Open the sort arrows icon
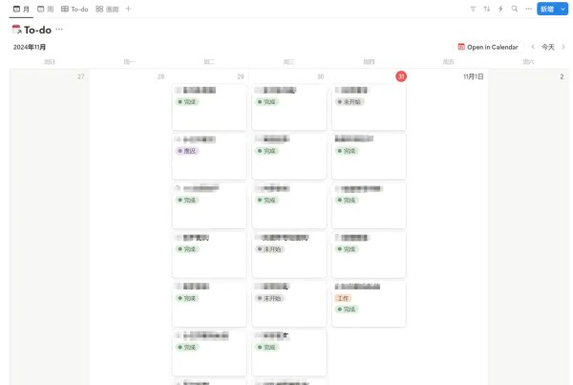 tap(487, 9)
